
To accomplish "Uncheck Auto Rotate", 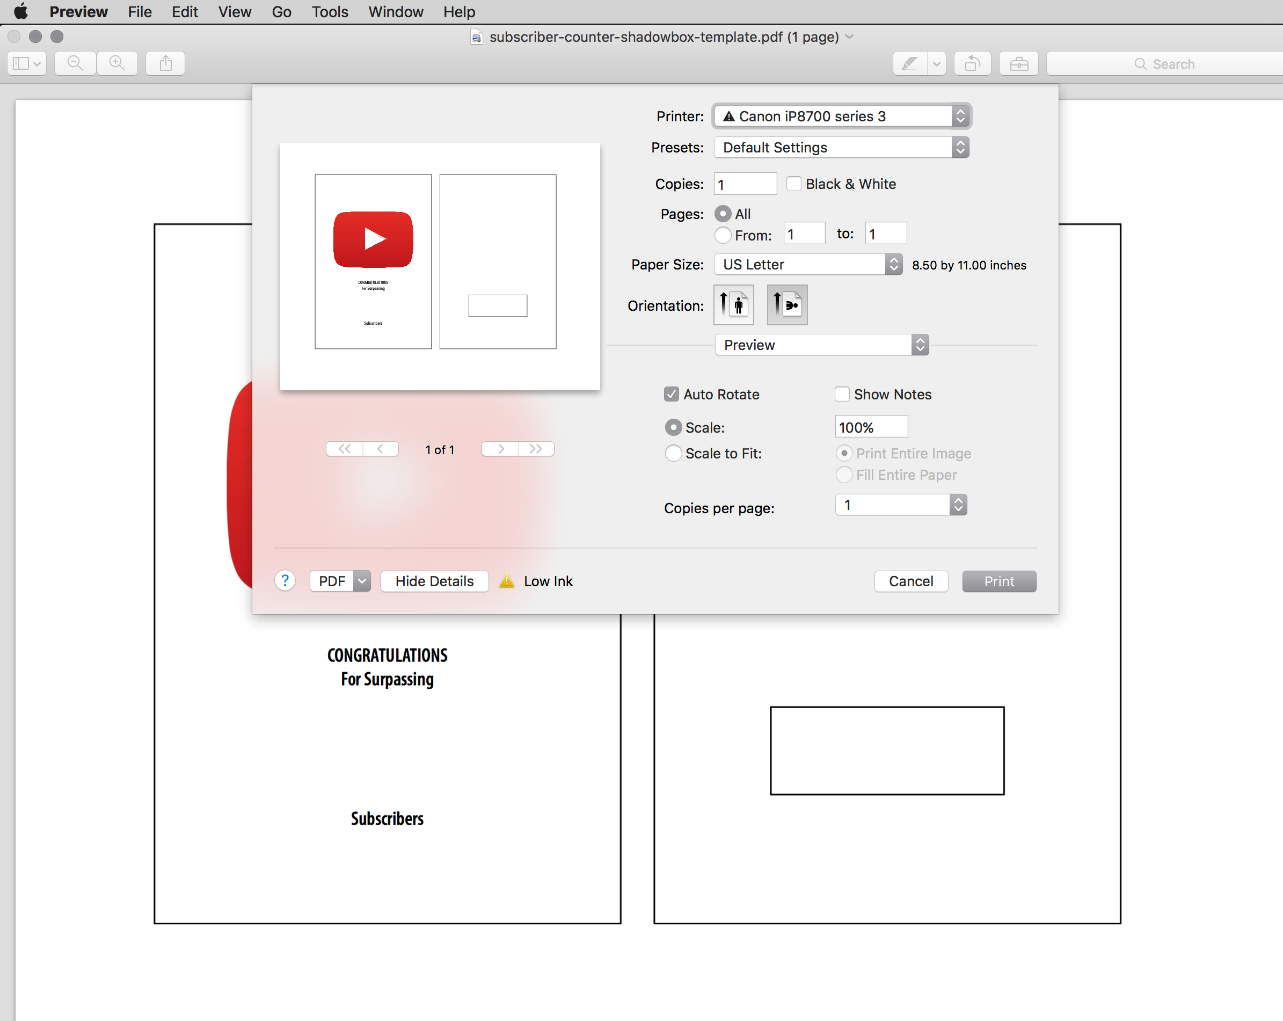I will coord(671,394).
